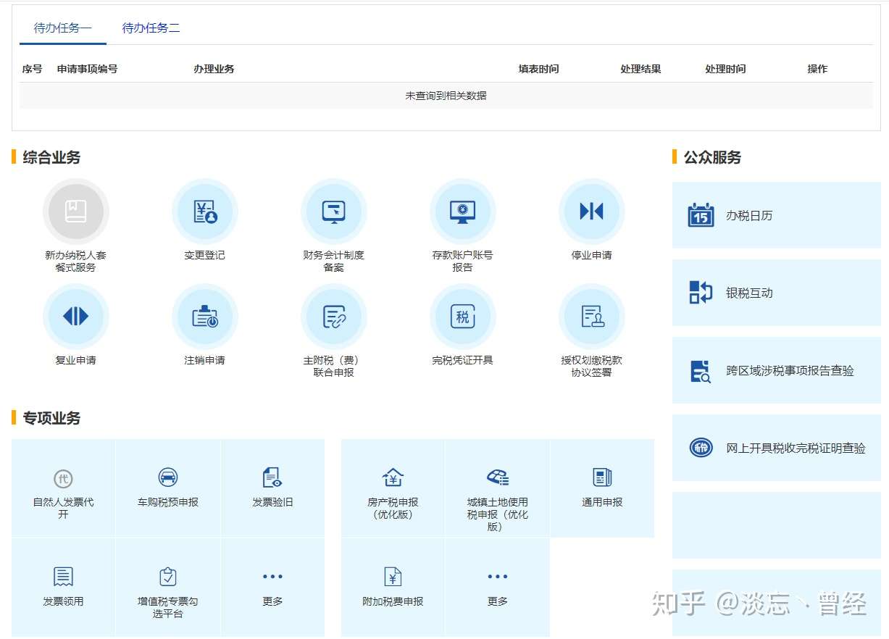Select the 车购税预申报 icon

(x=167, y=487)
